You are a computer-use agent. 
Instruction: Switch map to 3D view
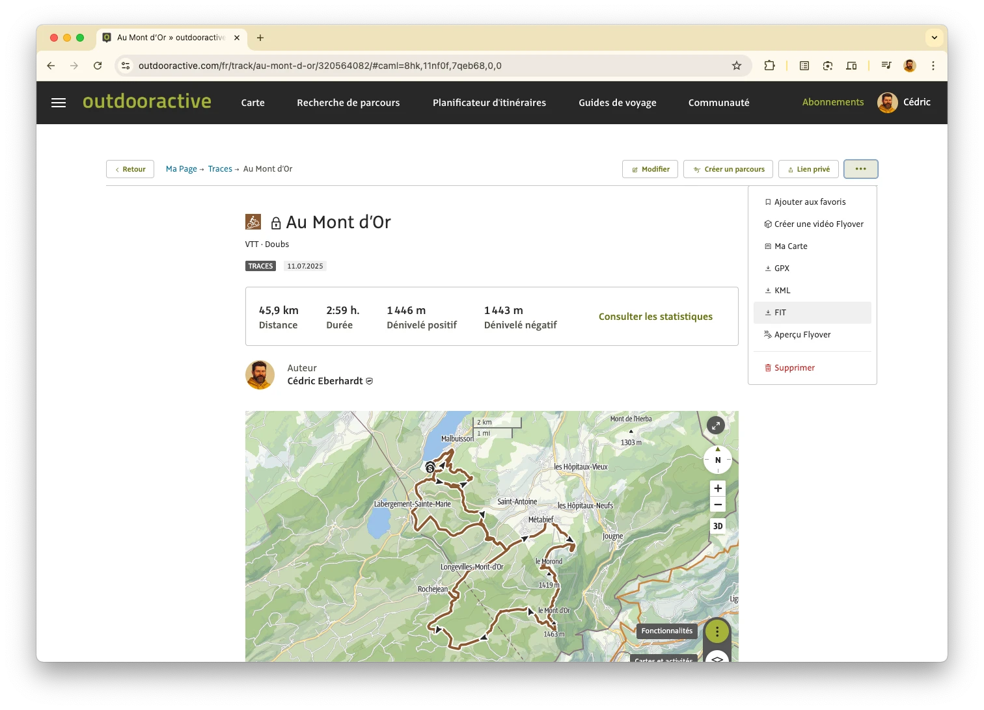718,526
